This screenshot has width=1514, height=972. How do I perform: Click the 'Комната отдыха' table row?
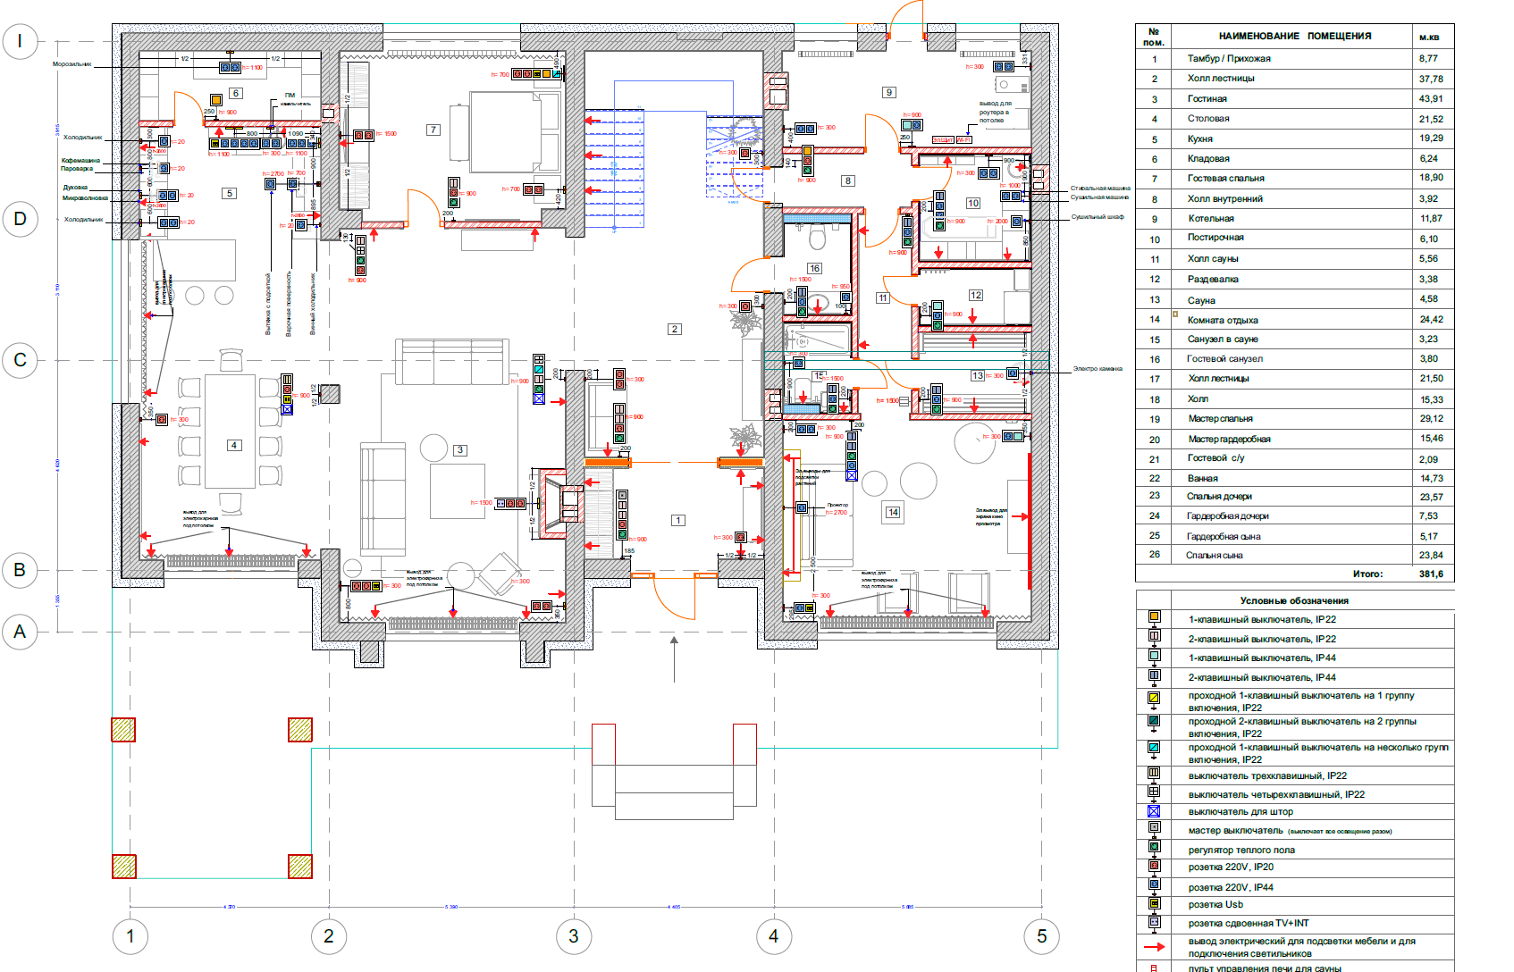[1295, 319]
